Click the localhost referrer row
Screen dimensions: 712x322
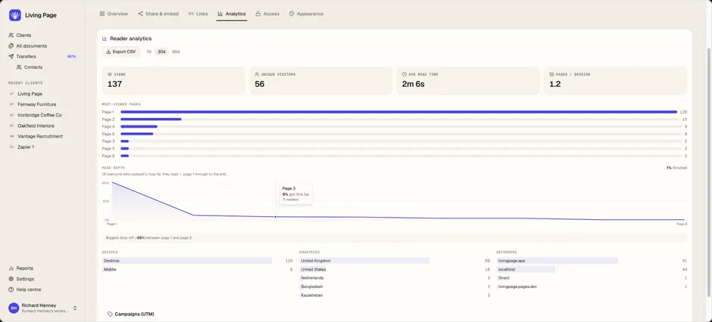coord(592,269)
